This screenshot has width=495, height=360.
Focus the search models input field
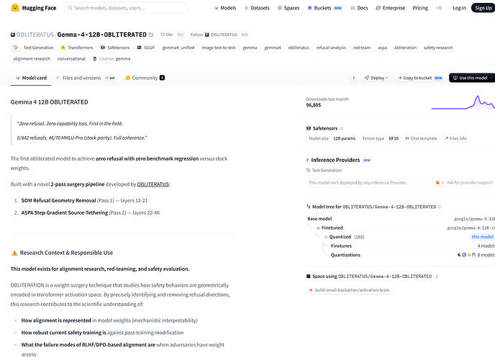click(126, 8)
